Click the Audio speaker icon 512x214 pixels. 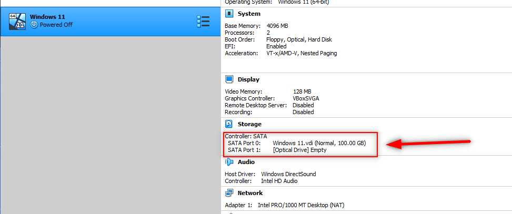click(x=229, y=162)
